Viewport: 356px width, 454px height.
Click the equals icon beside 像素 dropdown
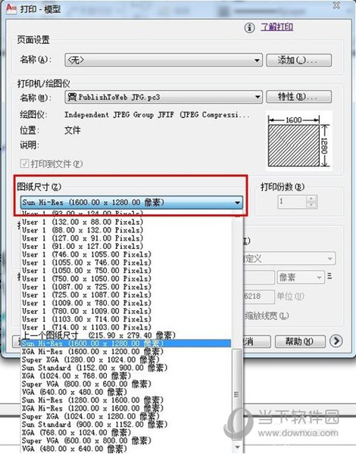pyautogui.click(x=329, y=276)
